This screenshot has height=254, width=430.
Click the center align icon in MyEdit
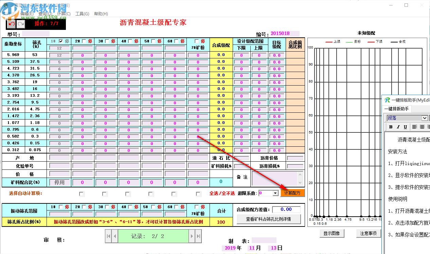(422, 127)
